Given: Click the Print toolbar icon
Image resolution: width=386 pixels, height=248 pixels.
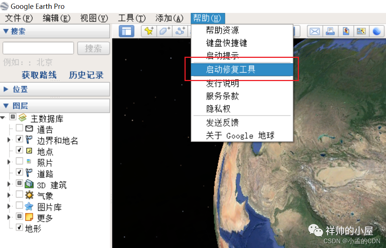Looking at the screenshot, I should click(x=330, y=31).
